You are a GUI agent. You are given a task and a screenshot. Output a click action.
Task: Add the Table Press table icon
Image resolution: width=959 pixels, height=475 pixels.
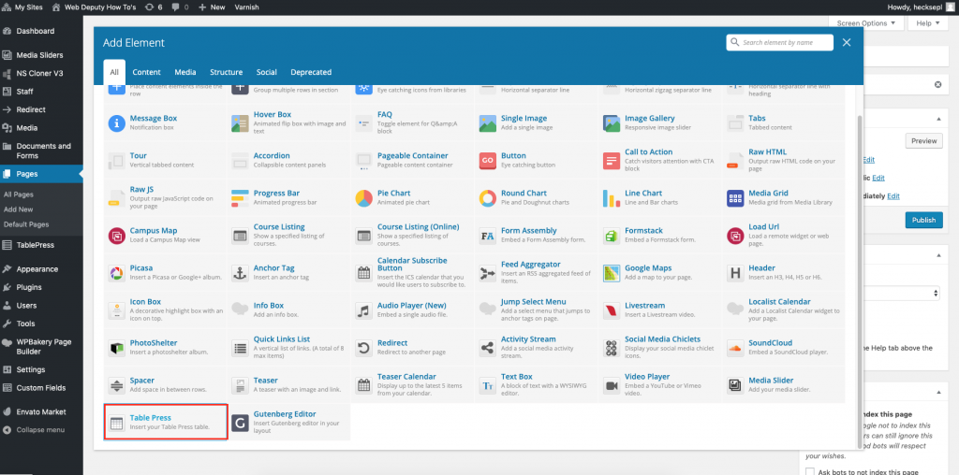(117, 423)
